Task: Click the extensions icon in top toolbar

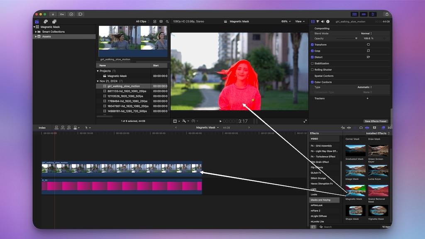Action: click(x=80, y=14)
